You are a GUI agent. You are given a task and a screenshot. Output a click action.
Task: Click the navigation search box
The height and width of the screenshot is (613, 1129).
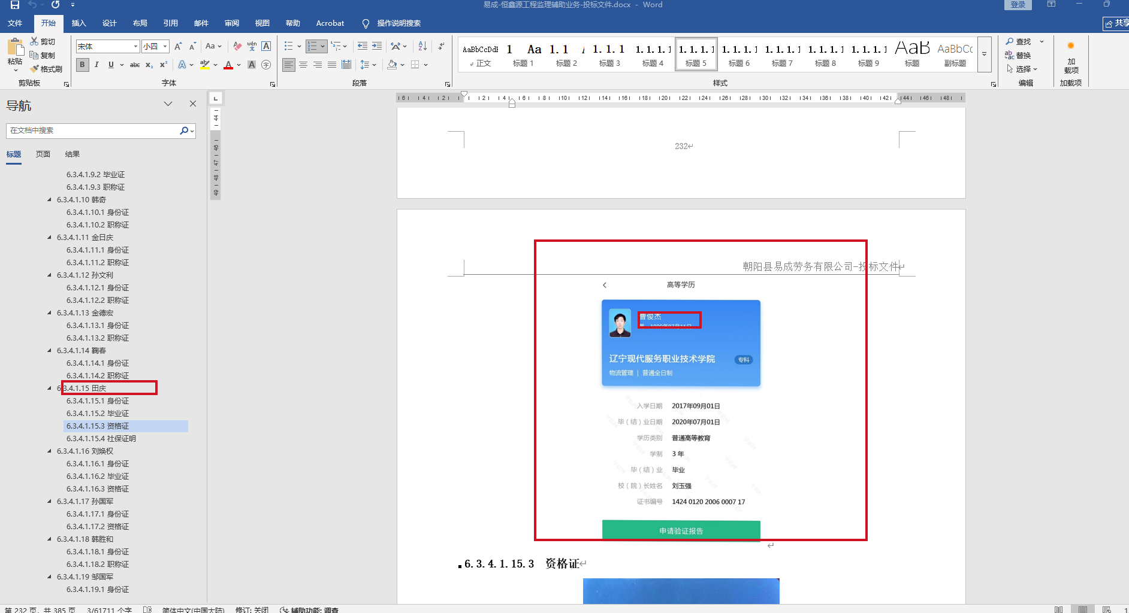coord(93,131)
